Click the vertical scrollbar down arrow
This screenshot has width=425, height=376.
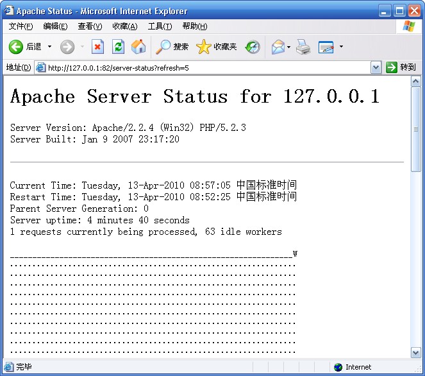coord(416,353)
